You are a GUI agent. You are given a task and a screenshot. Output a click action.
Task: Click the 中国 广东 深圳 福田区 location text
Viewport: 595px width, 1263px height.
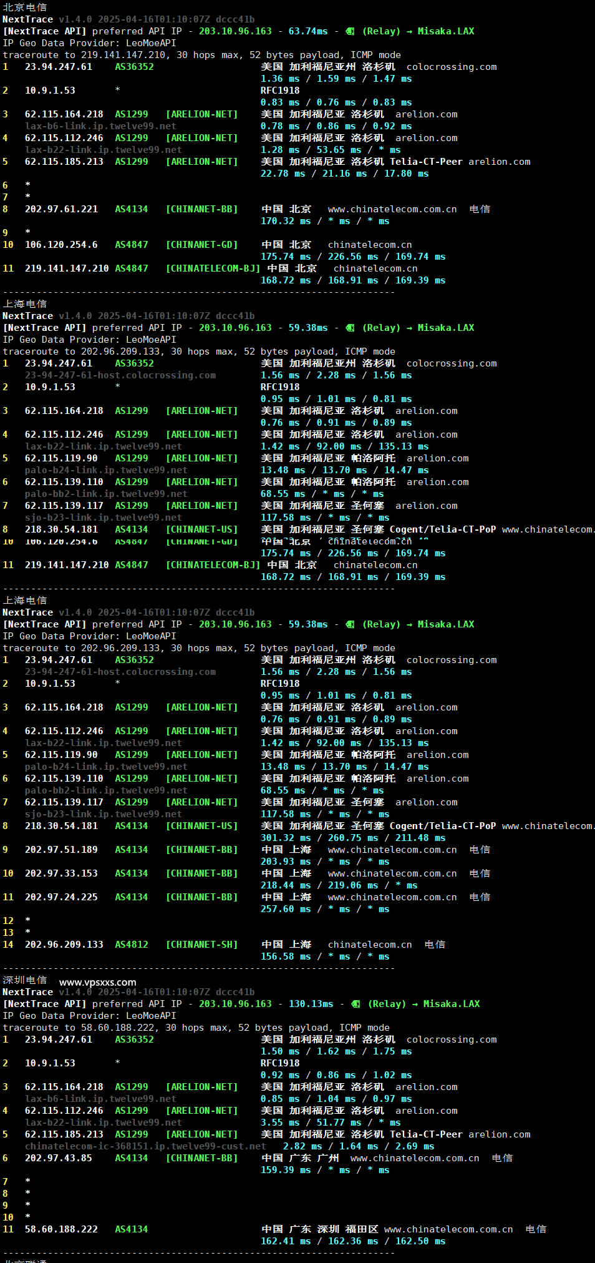pyautogui.click(x=320, y=1229)
